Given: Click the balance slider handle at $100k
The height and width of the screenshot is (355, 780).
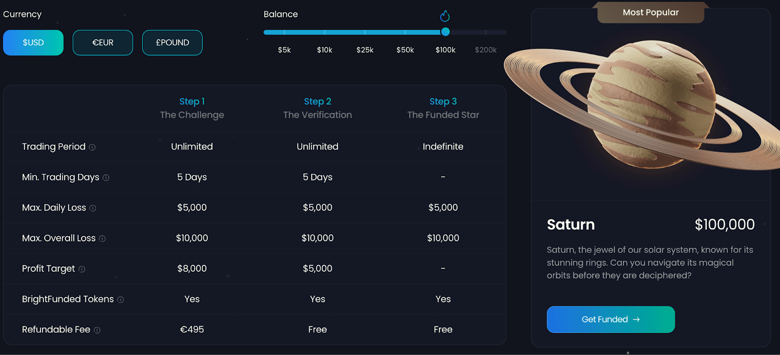Looking at the screenshot, I should pyautogui.click(x=446, y=32).
